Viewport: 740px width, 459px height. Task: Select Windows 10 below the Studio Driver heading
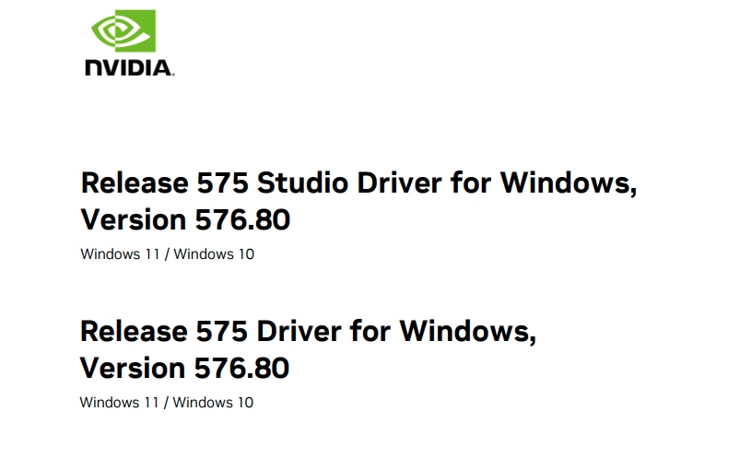click(214, 254)
